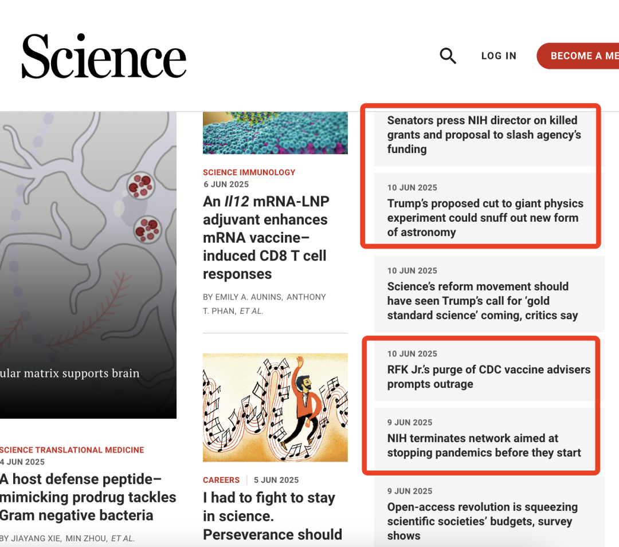Viewport: 619px width, 547px height.
Task: Click the LOG IN link
Action: pyautogui.click(x=499, y=56)
